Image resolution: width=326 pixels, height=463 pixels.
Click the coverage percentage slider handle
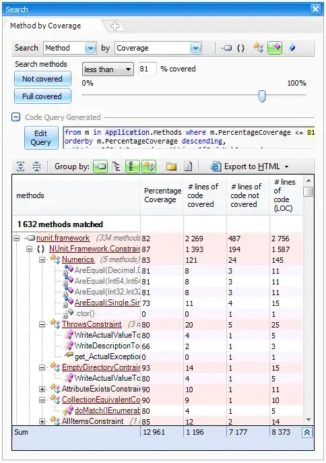262,96
